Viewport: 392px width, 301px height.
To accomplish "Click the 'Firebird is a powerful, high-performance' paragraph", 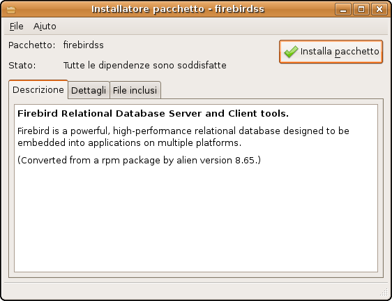I will (x=183, y=137).
